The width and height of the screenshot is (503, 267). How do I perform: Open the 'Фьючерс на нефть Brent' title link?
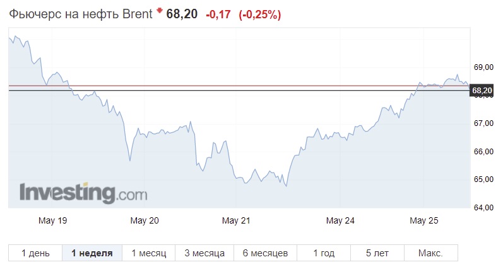(81, 14)
